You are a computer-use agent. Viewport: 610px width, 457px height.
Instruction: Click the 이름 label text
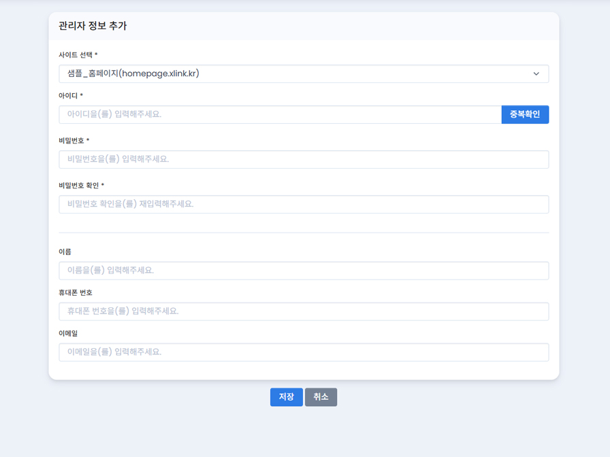click(x=65, y=252)
